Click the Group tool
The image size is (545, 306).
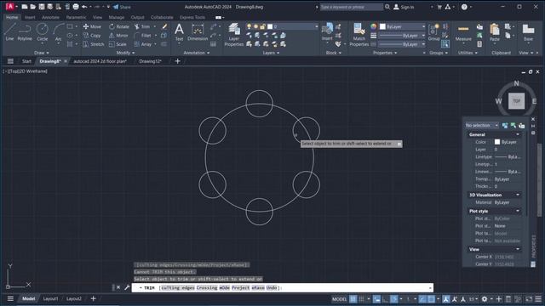(433, 32)
